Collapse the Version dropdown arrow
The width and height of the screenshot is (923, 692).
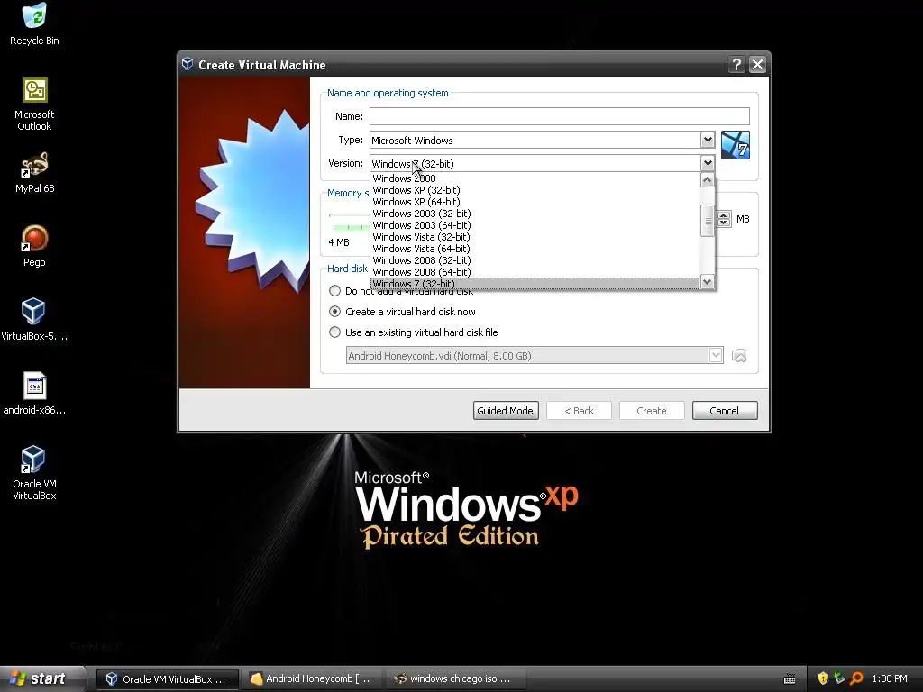tap(708, 163)
